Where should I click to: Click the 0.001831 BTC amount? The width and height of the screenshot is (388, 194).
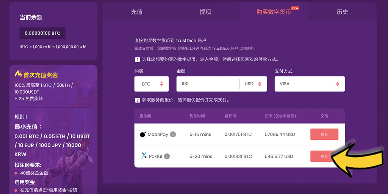pos(238,156)
